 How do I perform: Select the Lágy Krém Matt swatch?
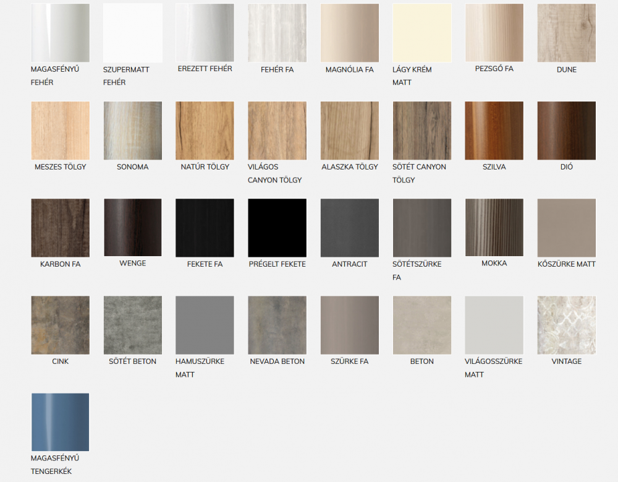pos(421,33)
